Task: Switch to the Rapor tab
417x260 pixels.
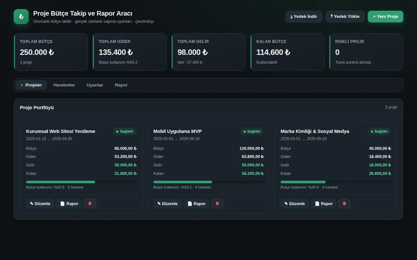Action: [121, 85]
